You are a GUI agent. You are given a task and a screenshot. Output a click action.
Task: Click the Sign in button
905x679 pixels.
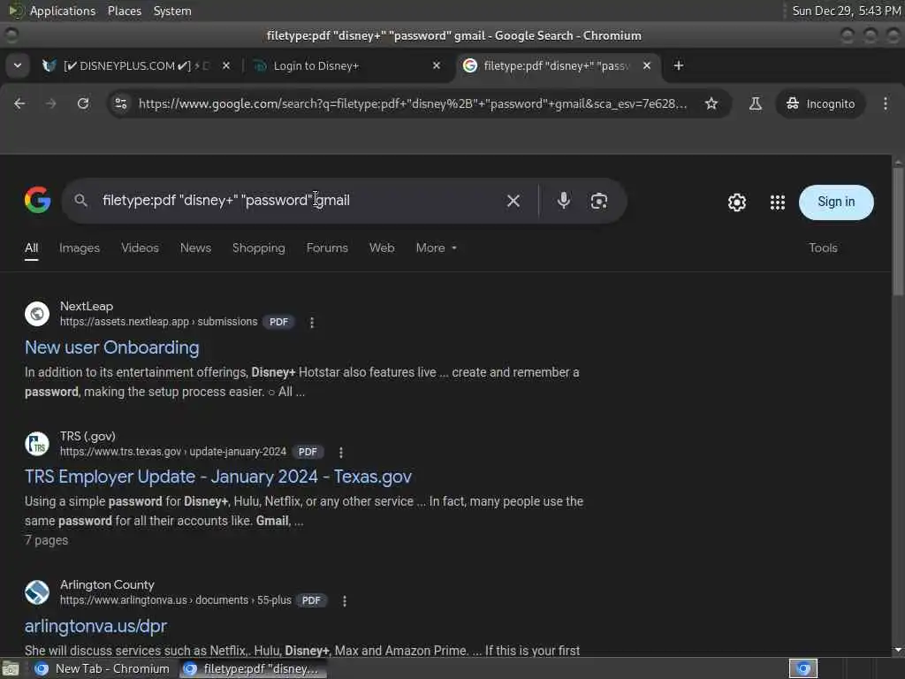pyautogui.click(x=836, y=202)
